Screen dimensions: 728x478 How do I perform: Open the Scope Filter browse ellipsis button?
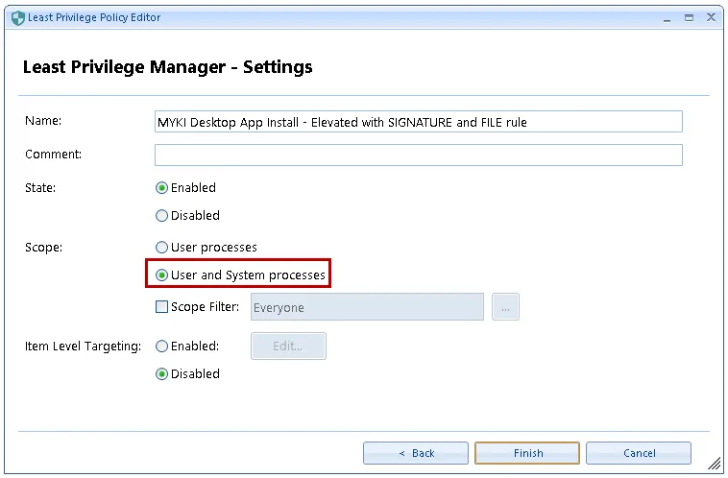pos(505,307)
